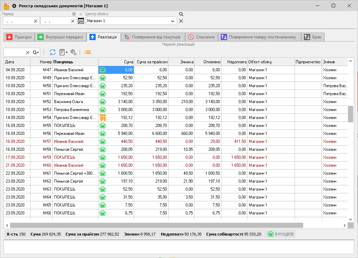Open the clipboard report dropdown menu
The image size is (358, 258).
[x=63, y=52]
